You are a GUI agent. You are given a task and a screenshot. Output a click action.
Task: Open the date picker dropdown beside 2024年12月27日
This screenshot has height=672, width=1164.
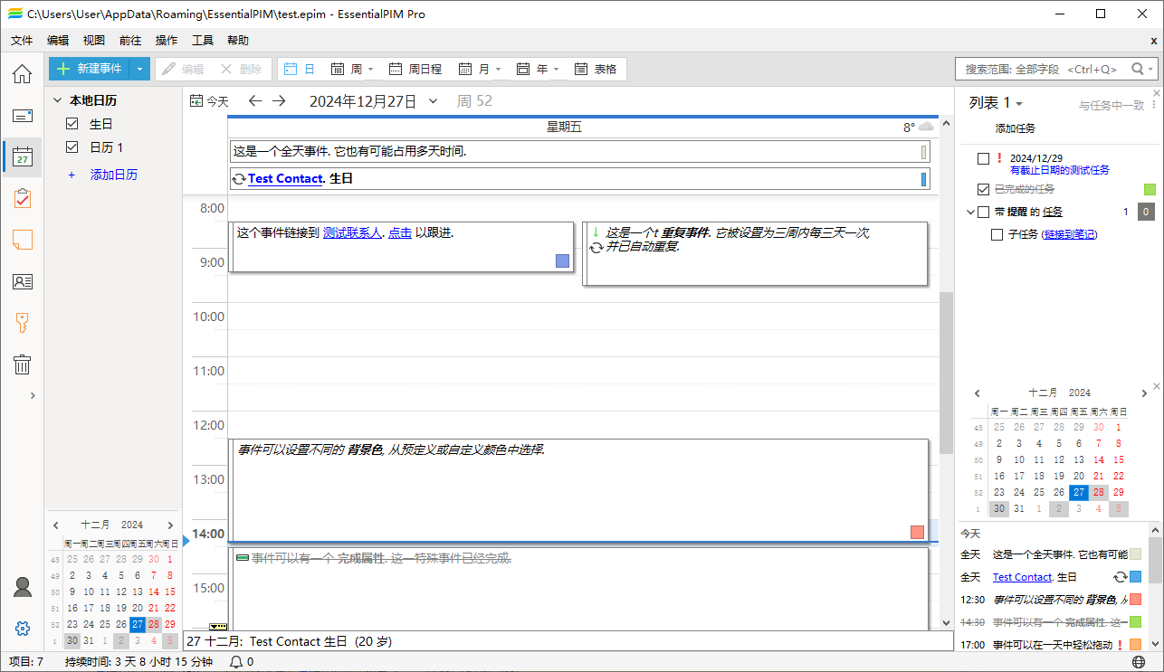pos(434,101)
